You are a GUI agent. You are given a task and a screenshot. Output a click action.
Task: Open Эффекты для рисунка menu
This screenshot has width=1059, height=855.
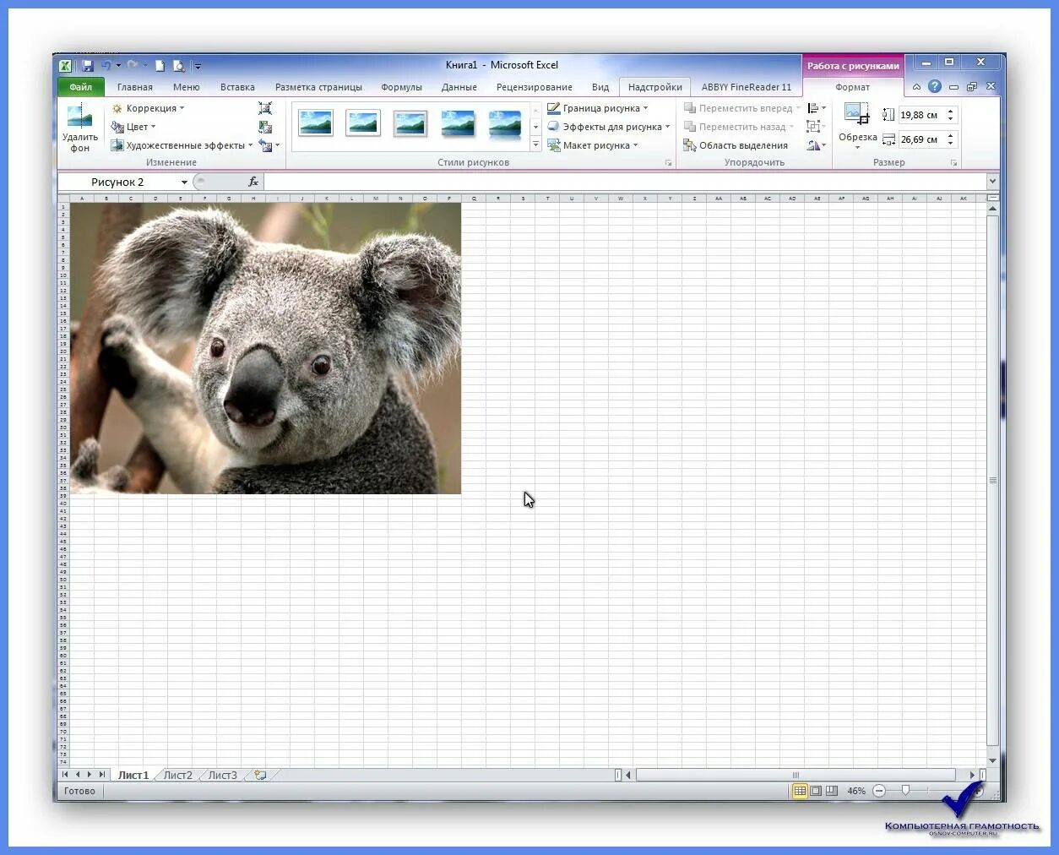pos(608,127)
